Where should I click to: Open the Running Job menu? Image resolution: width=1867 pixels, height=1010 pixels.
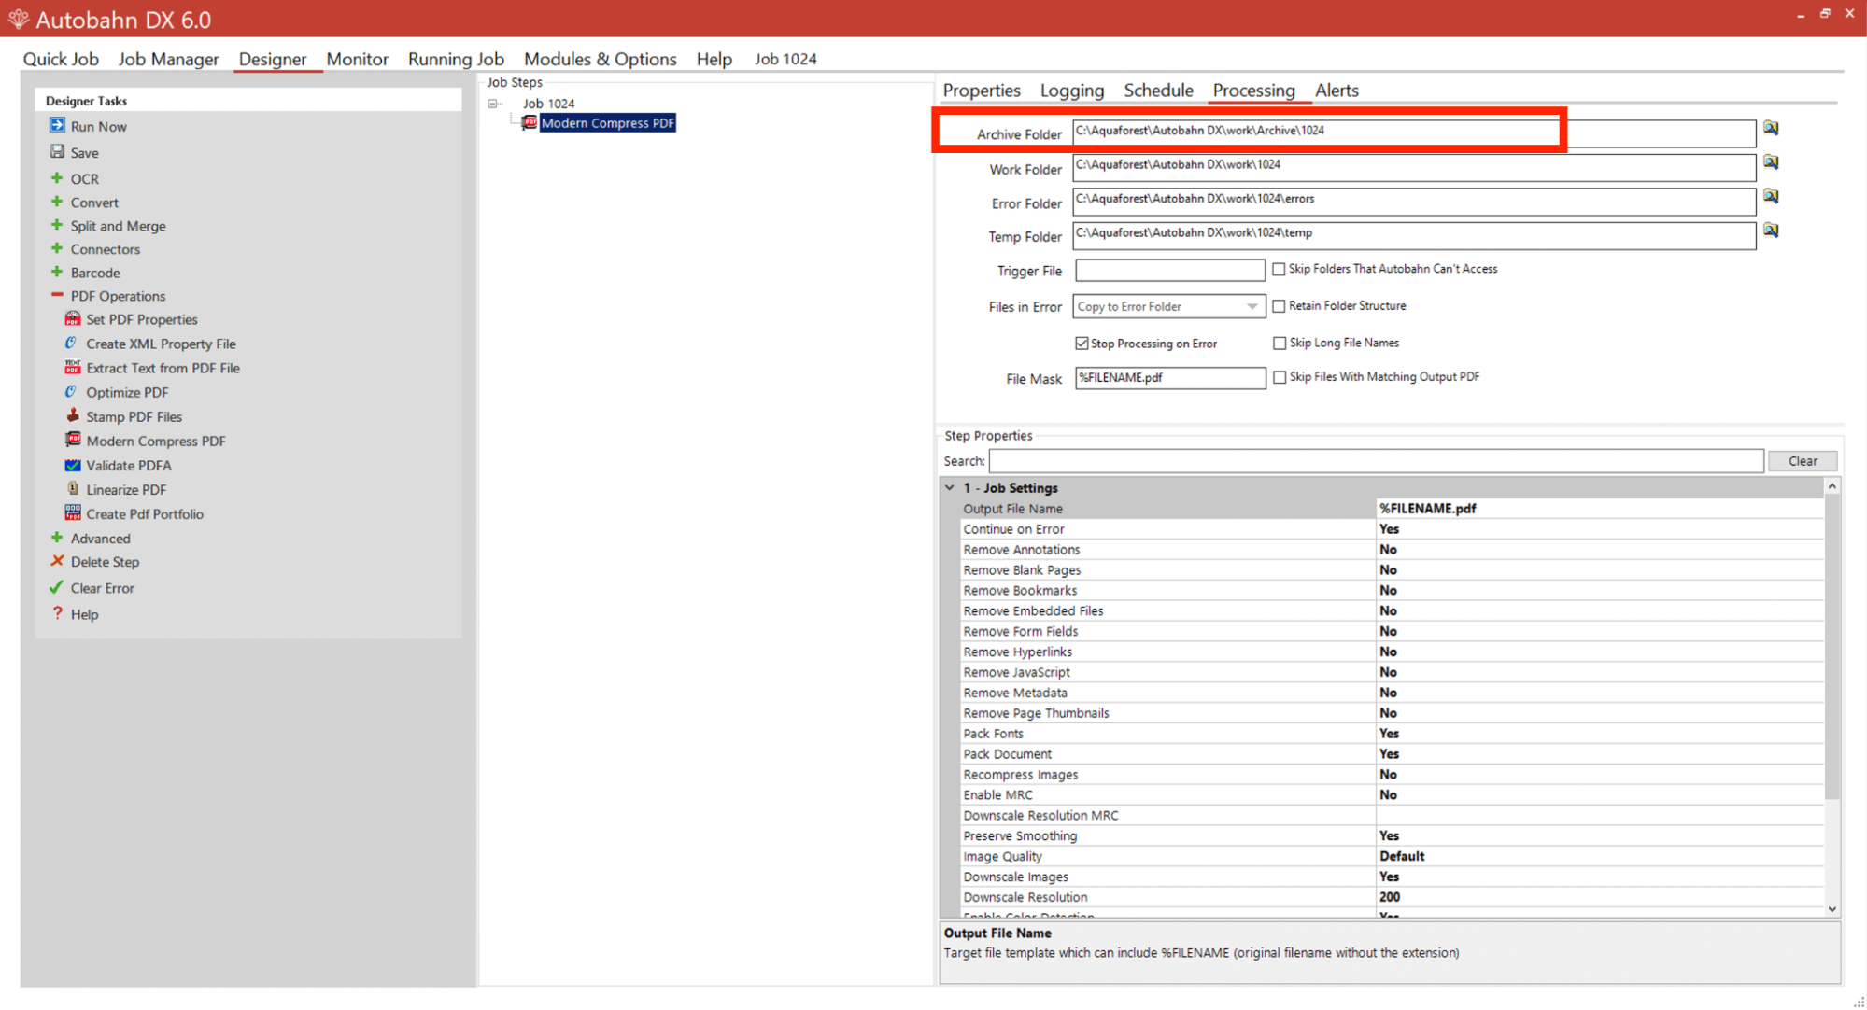(456, 59)
